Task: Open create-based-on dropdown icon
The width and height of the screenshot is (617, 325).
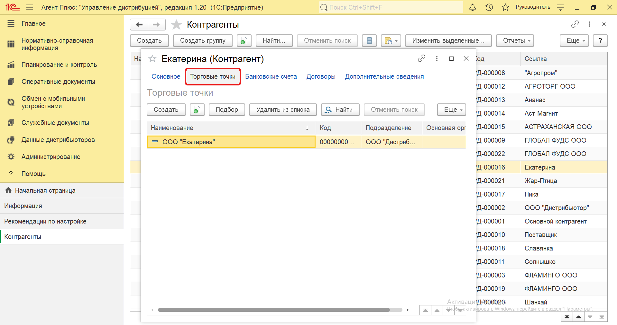Action: 391,40
